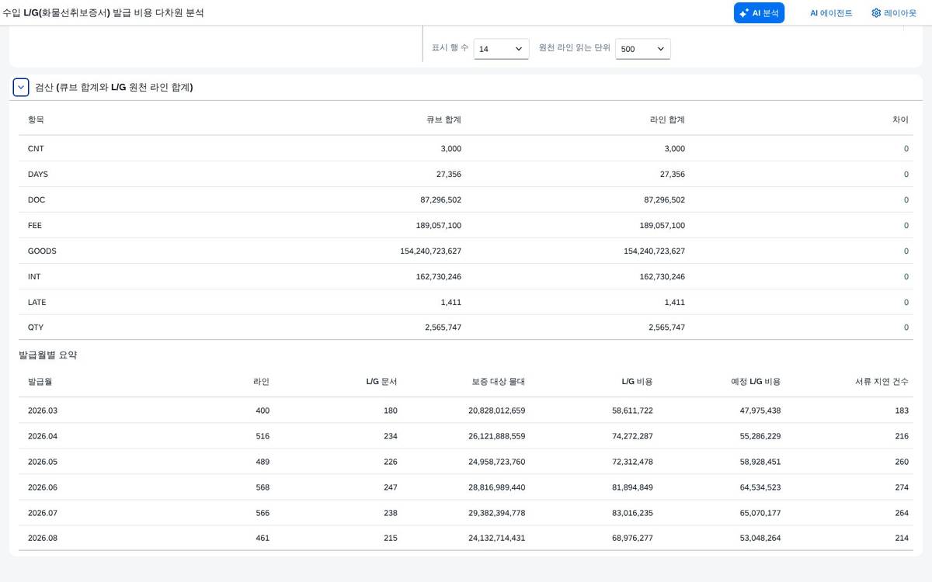Image resolution: width=932 pixels, height=582 pixels.
Task: Click the 항목 column header
Action: (x=36, y=120)
